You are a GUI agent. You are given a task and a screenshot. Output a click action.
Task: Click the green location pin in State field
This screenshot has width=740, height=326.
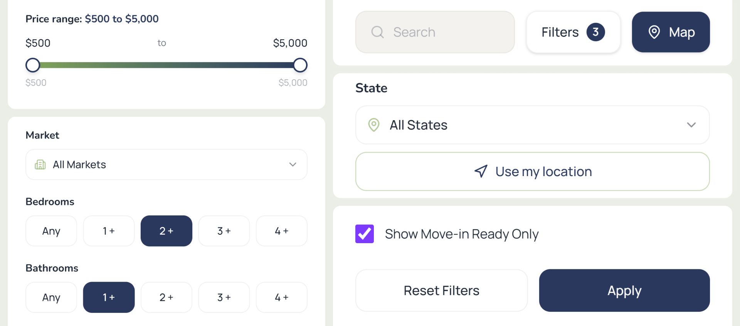coord(373,125)
